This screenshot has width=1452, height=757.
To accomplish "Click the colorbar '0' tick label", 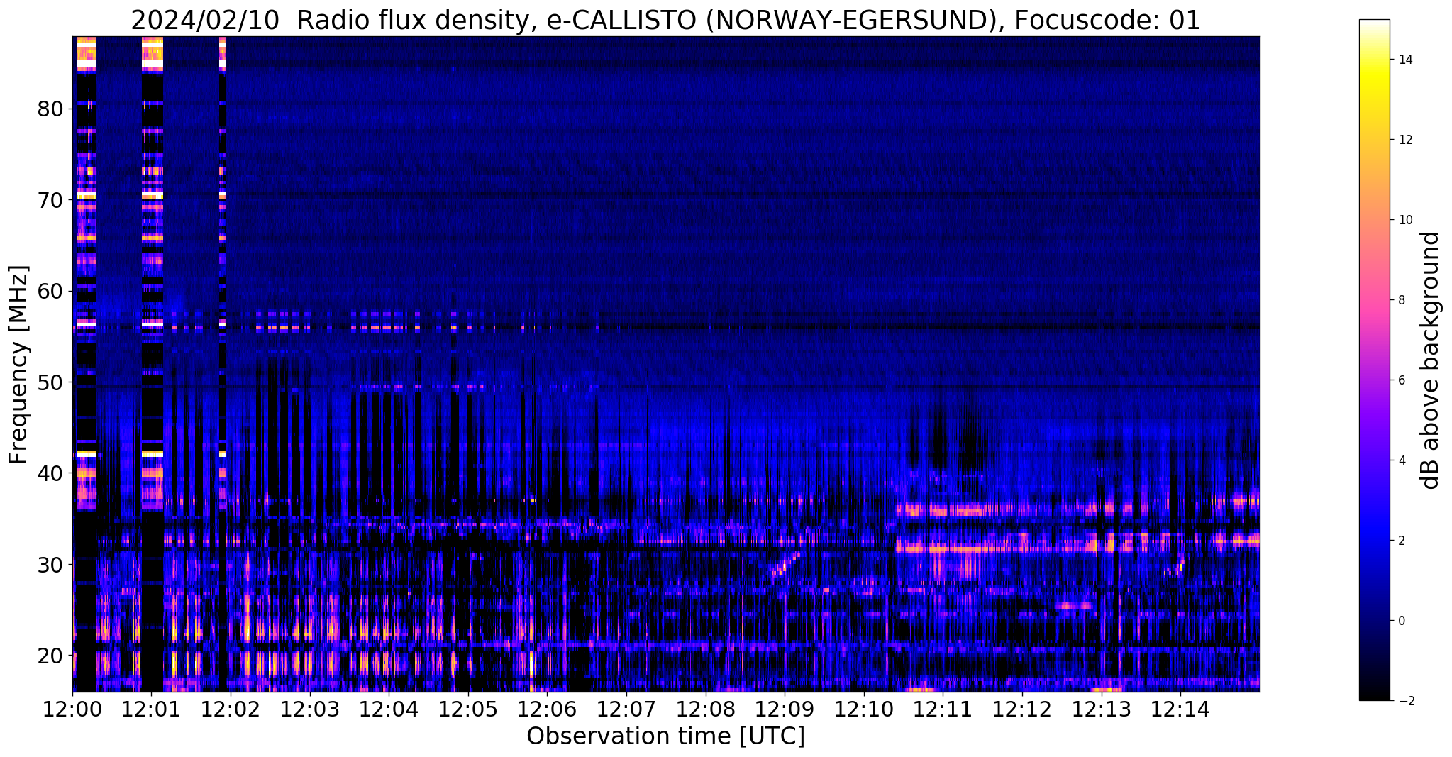I will click(x=1401, y=621).
